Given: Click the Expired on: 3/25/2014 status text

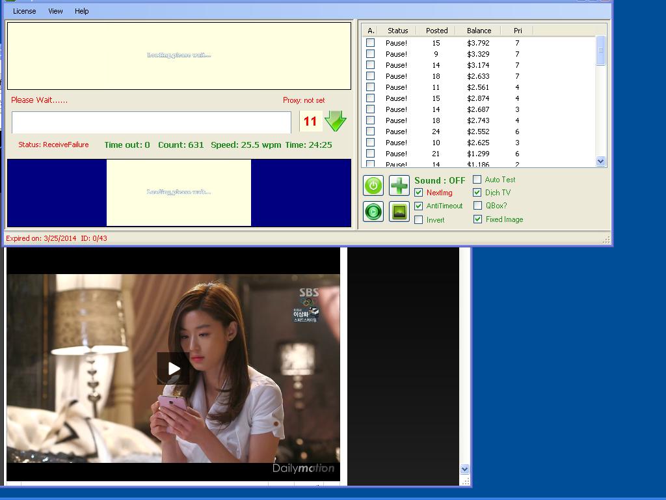Looking at the screenshot, I should click(41, 238).
